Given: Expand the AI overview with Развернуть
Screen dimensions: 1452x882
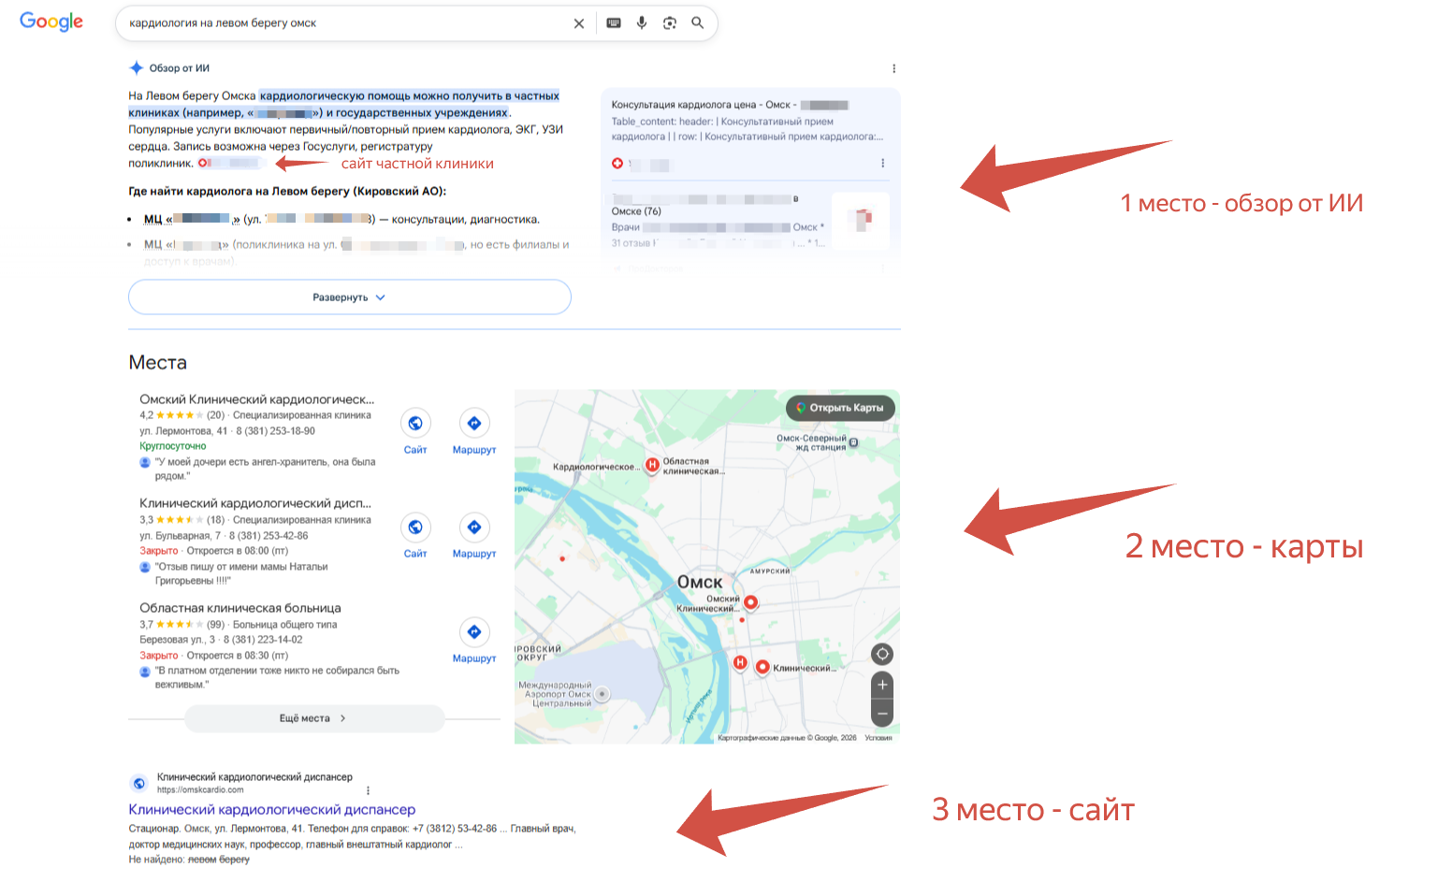Looking at the screenshot, I should click(349, 297).
